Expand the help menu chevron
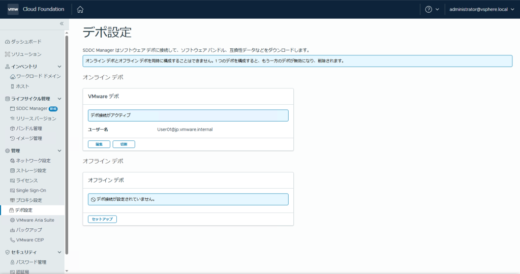Viewport: 520px width, 274px height. pos(437,9)
